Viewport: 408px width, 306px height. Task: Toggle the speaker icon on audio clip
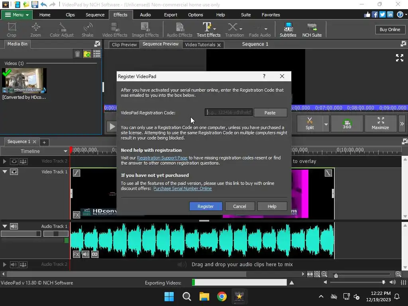(86, 254)
